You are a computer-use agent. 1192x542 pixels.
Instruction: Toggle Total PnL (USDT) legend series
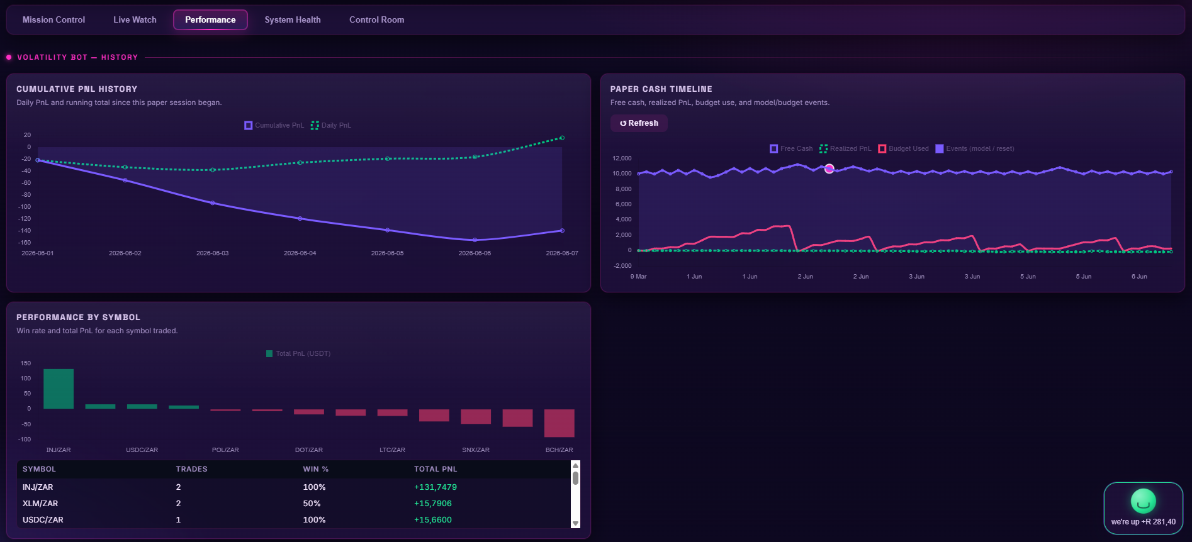click(x=298, y=353)
